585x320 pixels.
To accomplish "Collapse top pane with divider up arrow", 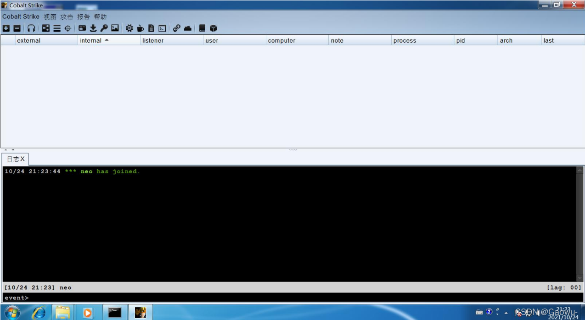I will click(6, 150).
